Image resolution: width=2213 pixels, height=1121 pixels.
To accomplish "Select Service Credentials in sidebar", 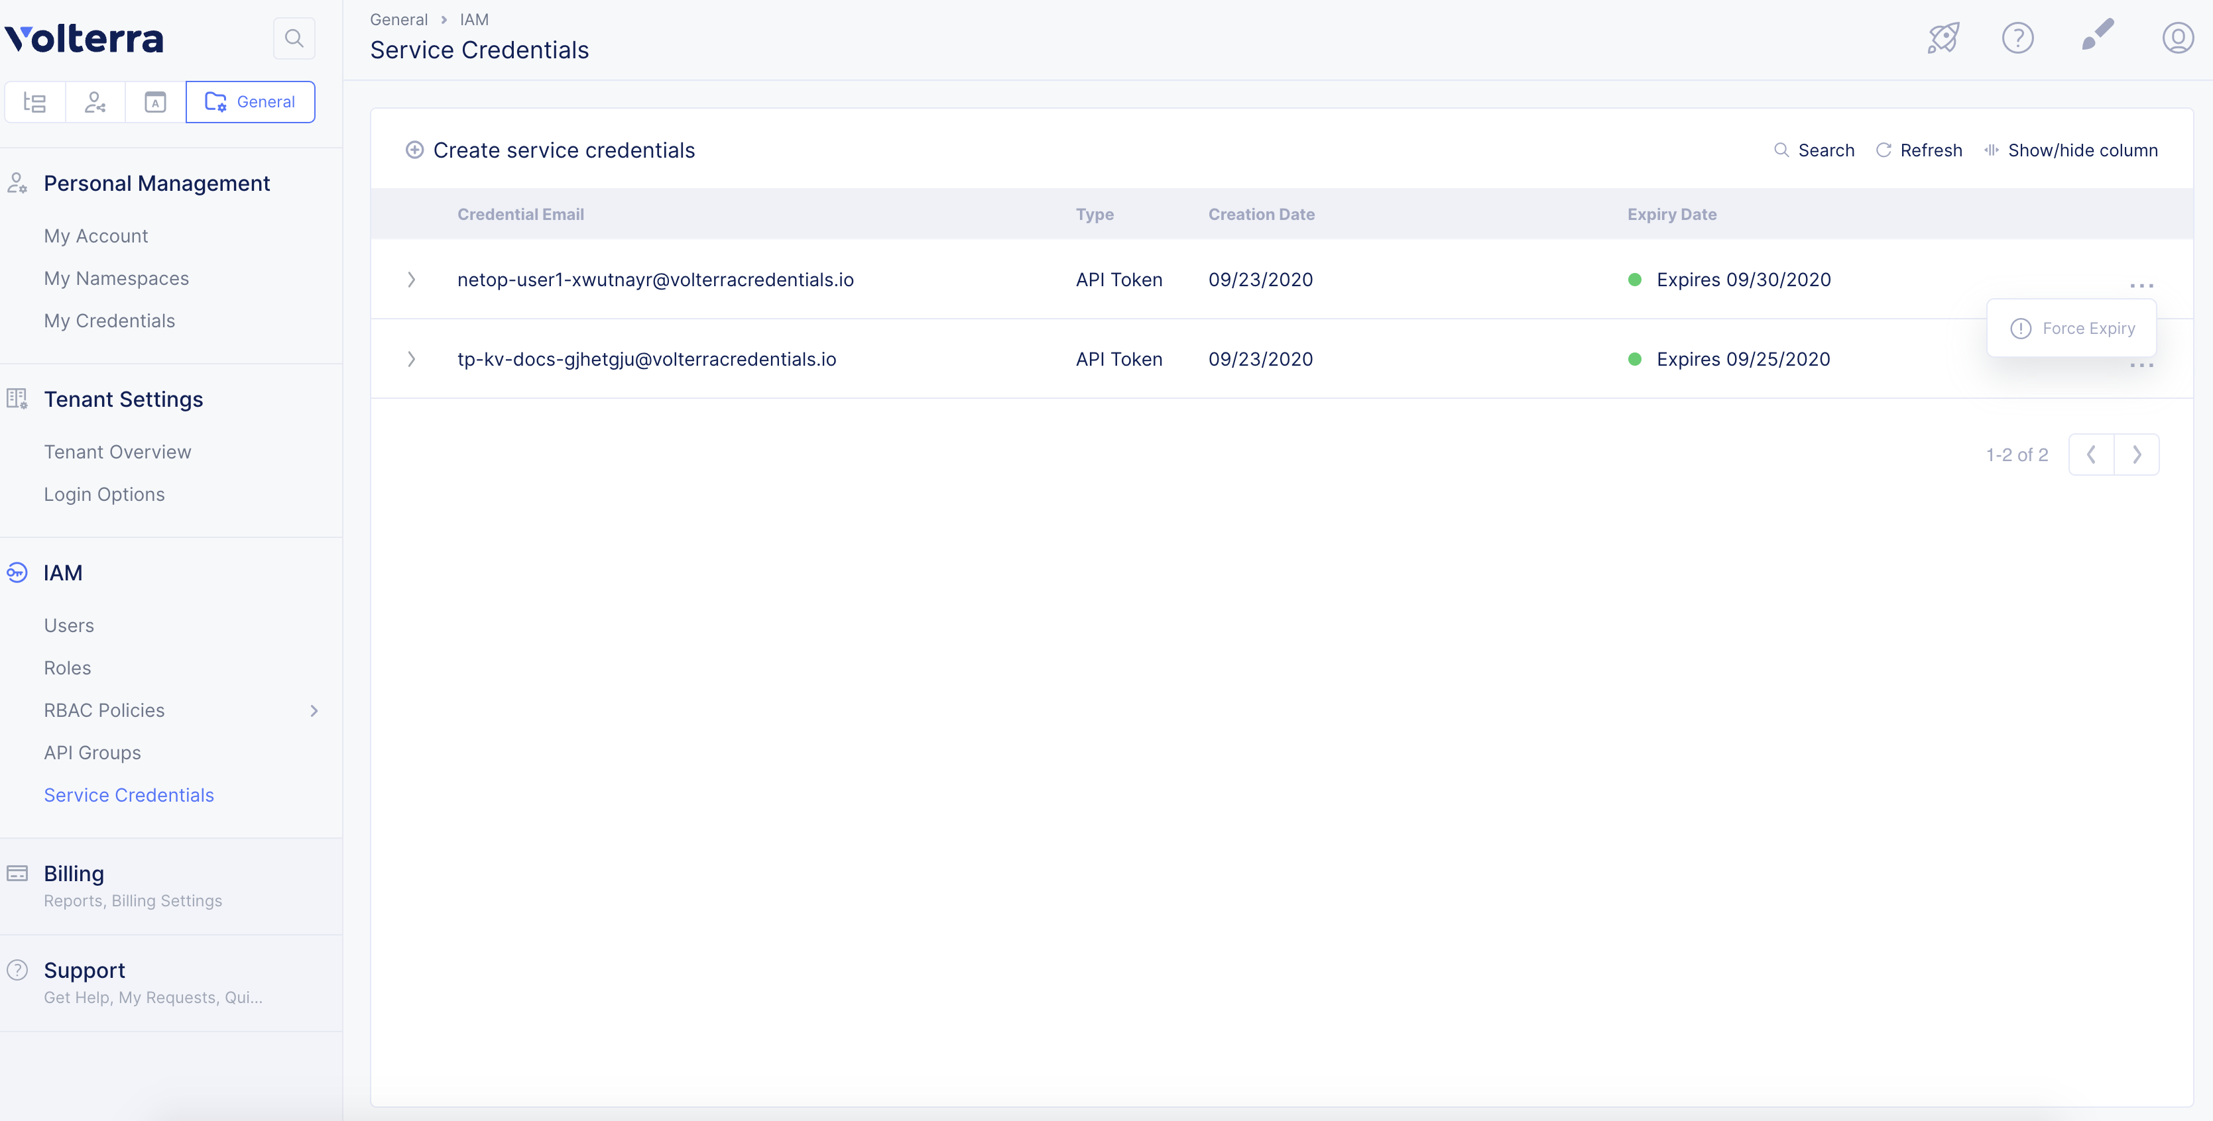I will (129, 796).
